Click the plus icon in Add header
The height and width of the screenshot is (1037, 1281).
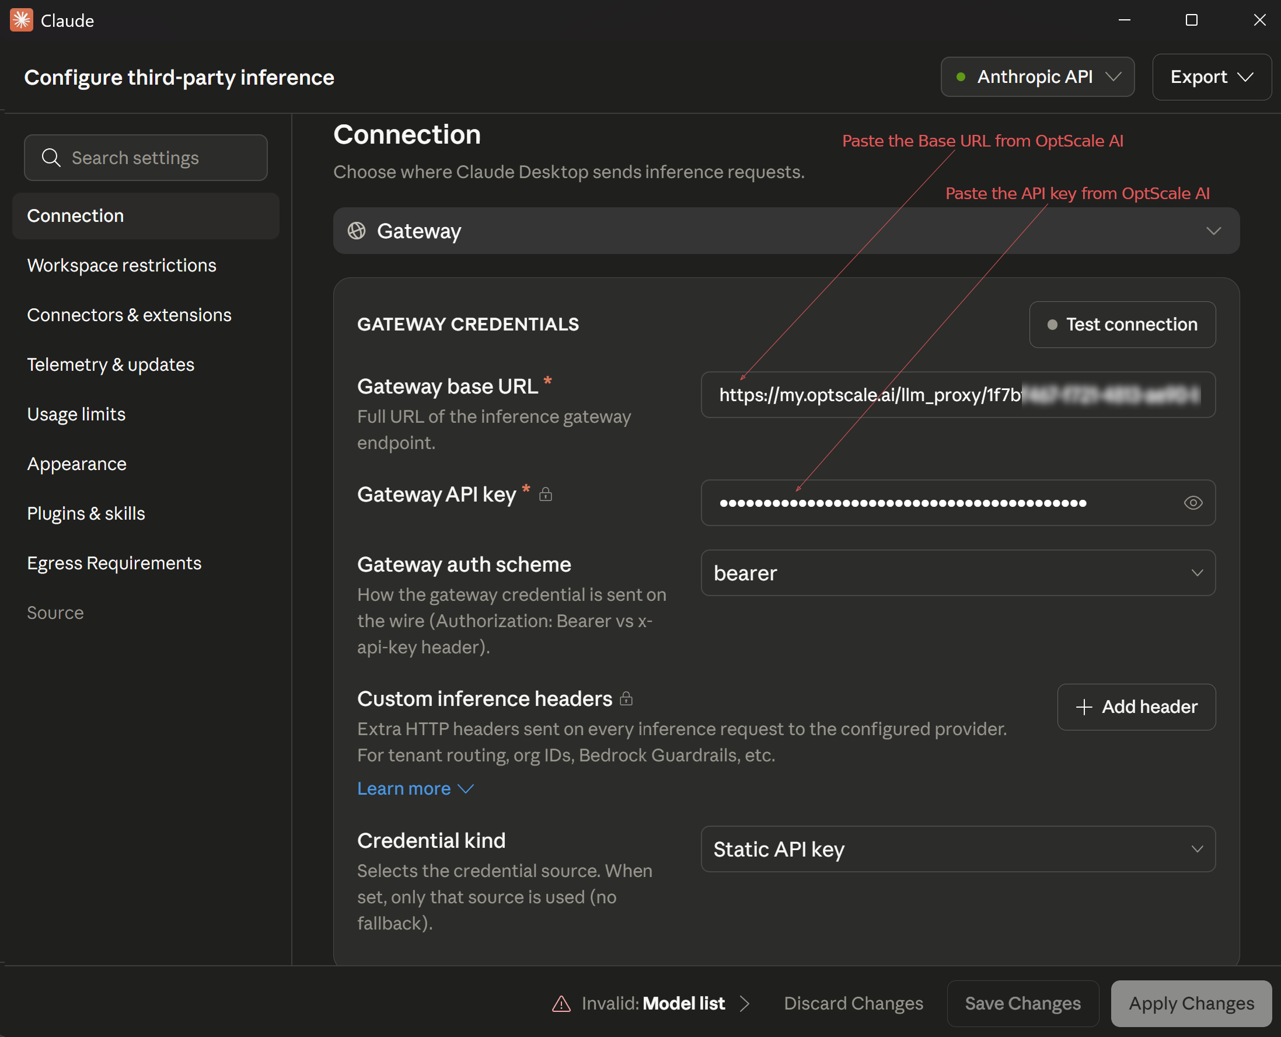pos(1084,707)
